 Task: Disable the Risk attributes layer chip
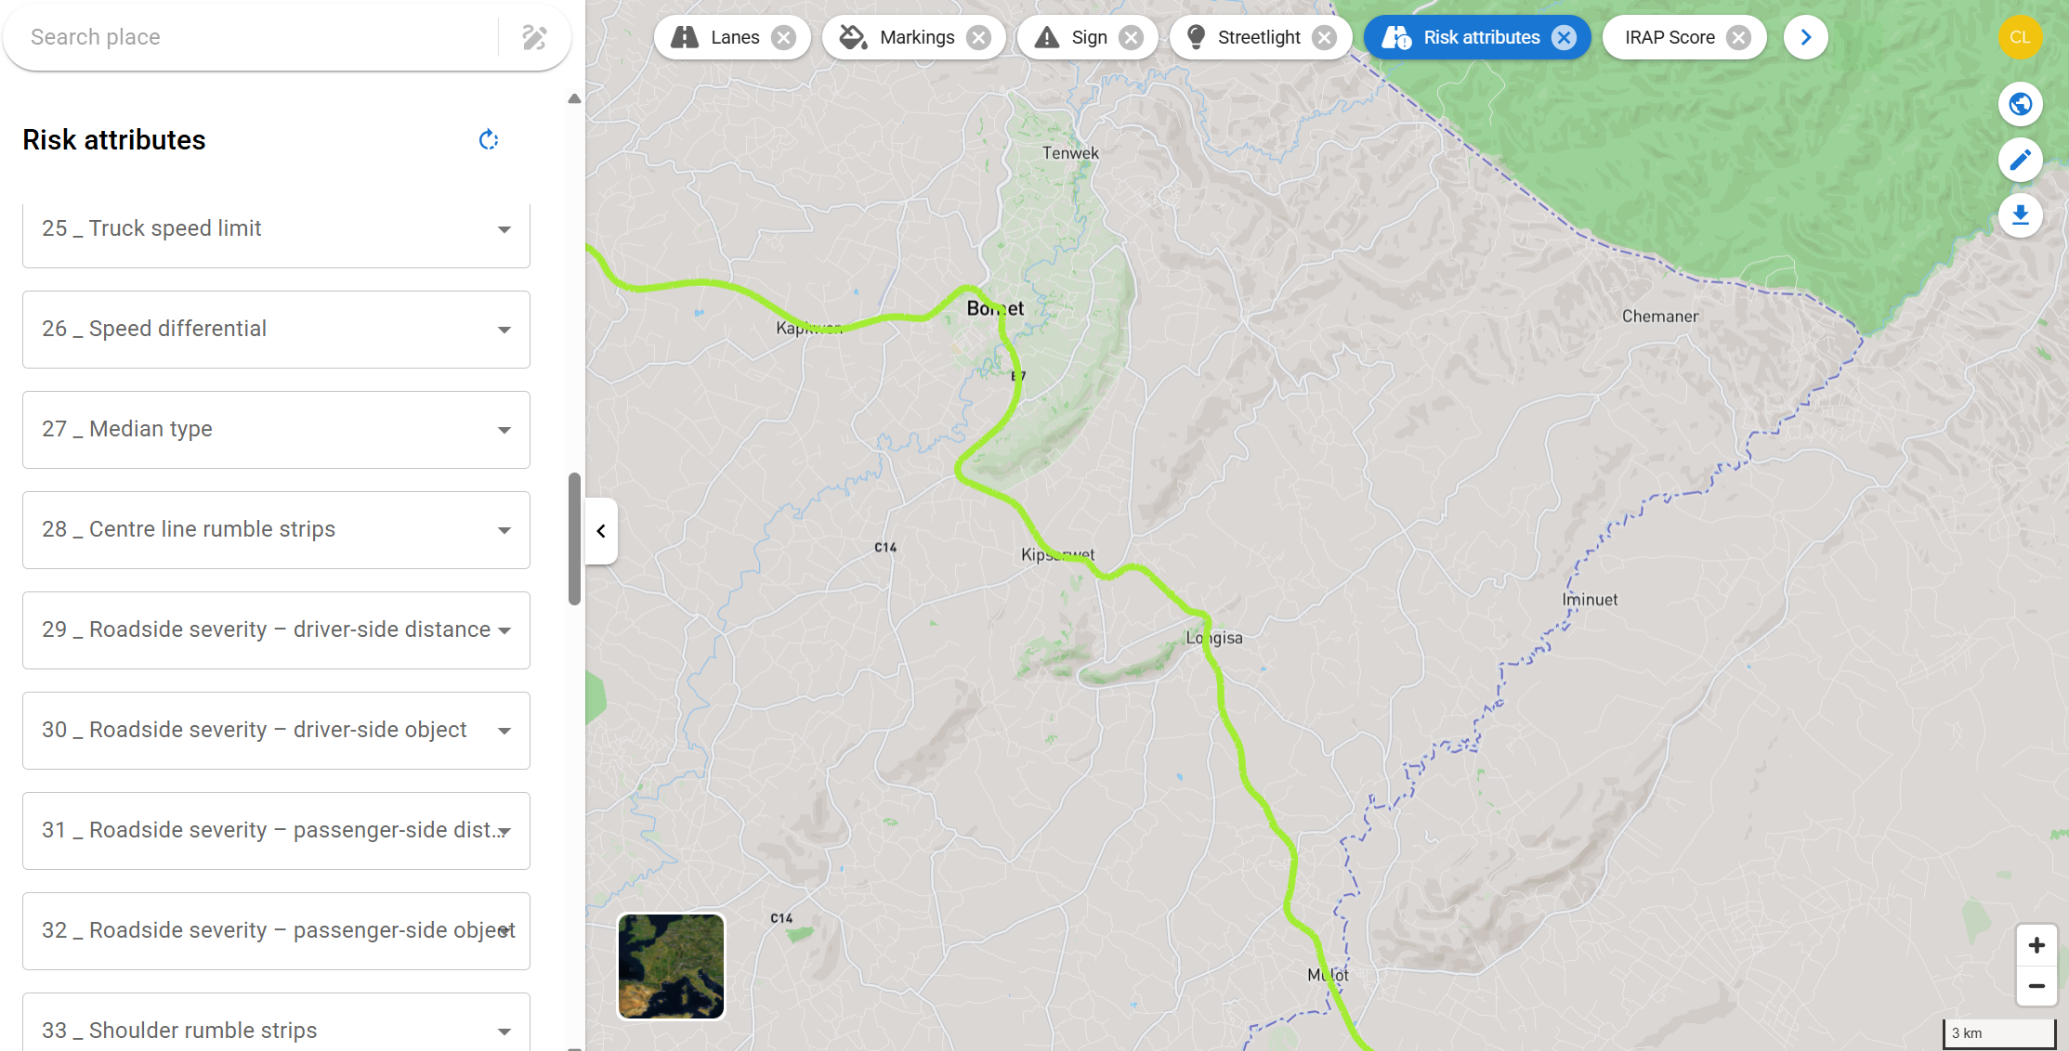click(1565, 37)
